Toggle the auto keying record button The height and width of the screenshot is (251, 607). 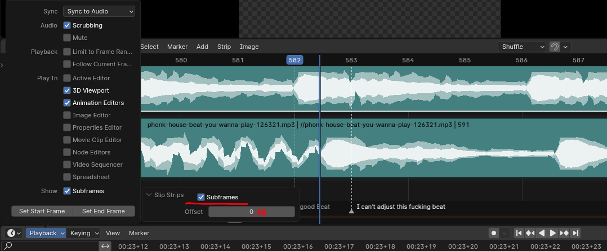[x=494, y=233]
